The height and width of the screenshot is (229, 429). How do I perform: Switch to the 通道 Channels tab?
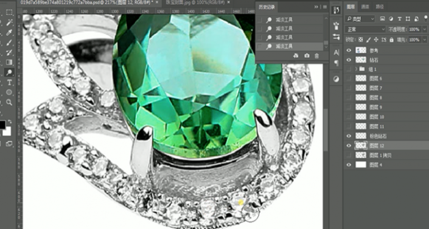pyautogui.click(x=365, y=7)
